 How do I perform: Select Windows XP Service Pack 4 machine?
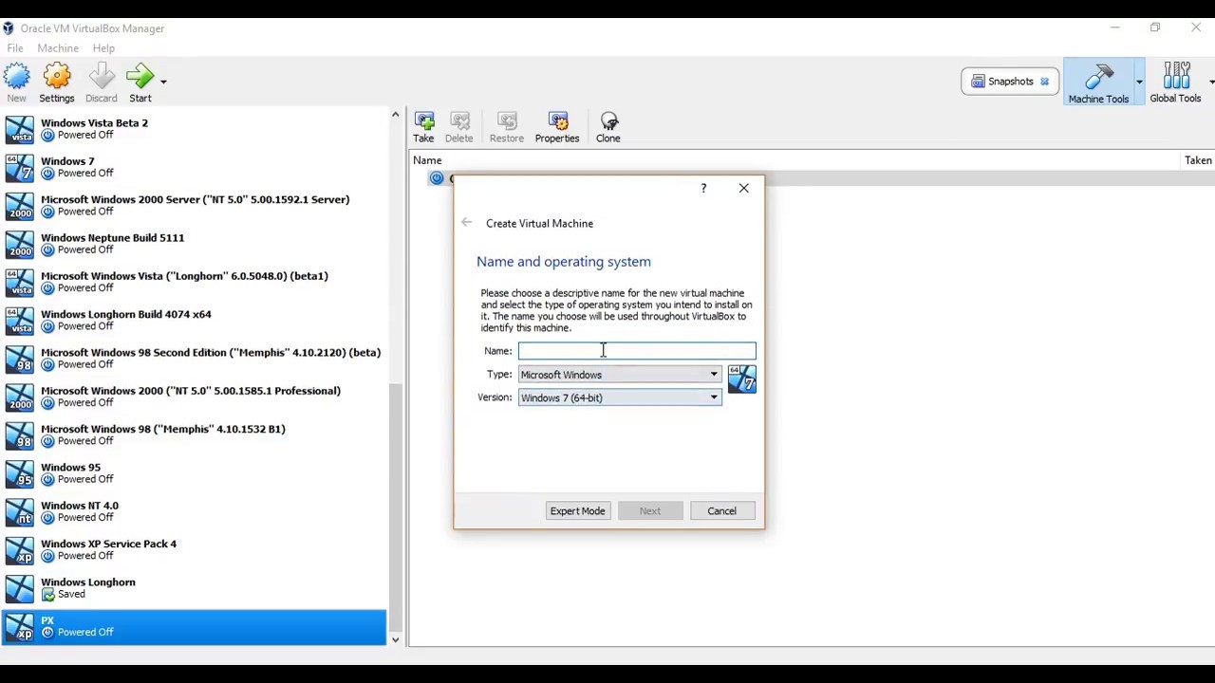(x=194, y=549)
